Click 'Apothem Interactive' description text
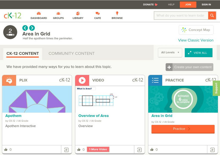 point(20,126)
